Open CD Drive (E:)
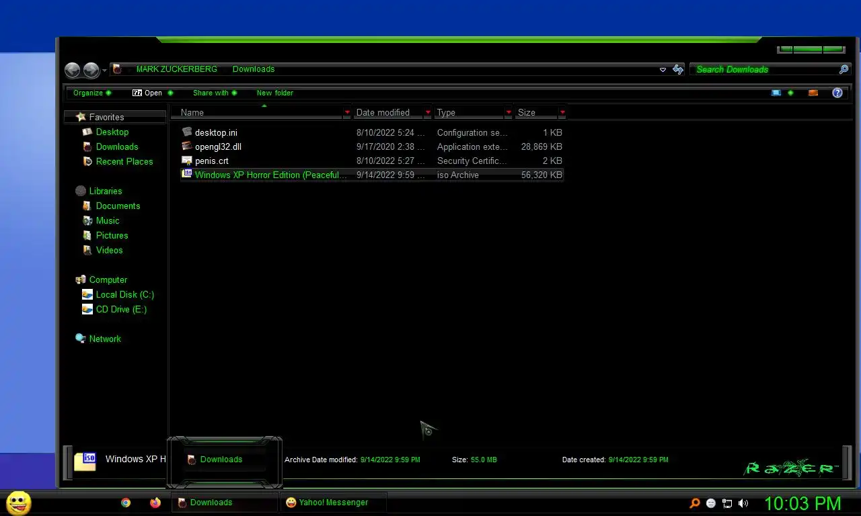861x516 pixels. tap(121, 309)
